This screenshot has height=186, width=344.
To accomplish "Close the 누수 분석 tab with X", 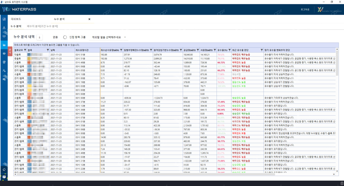I will 89,19.
